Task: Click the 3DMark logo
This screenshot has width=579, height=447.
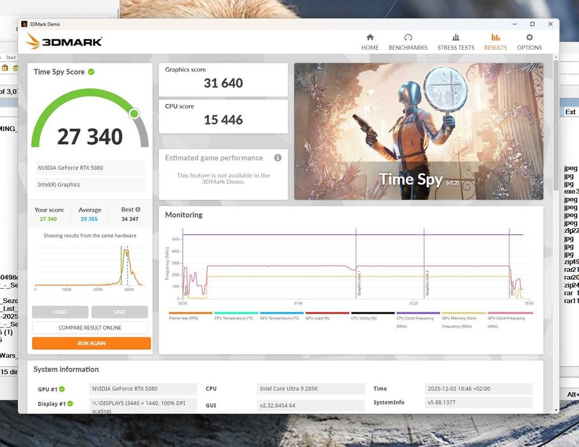Action: tap(64, 41)
